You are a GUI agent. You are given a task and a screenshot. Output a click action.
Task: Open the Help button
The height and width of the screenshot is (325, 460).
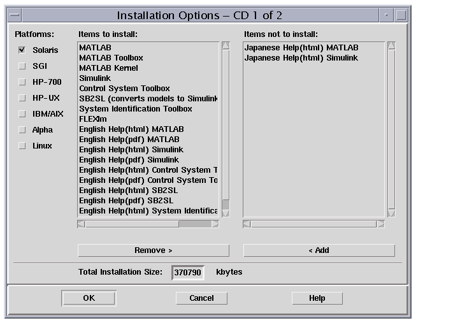[317, 298]
